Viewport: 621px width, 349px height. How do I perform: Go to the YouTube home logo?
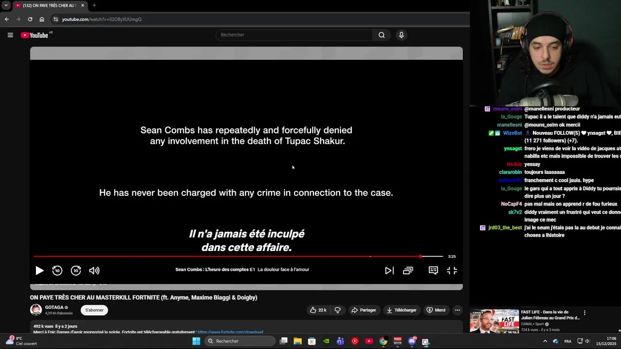coord(34,35)
